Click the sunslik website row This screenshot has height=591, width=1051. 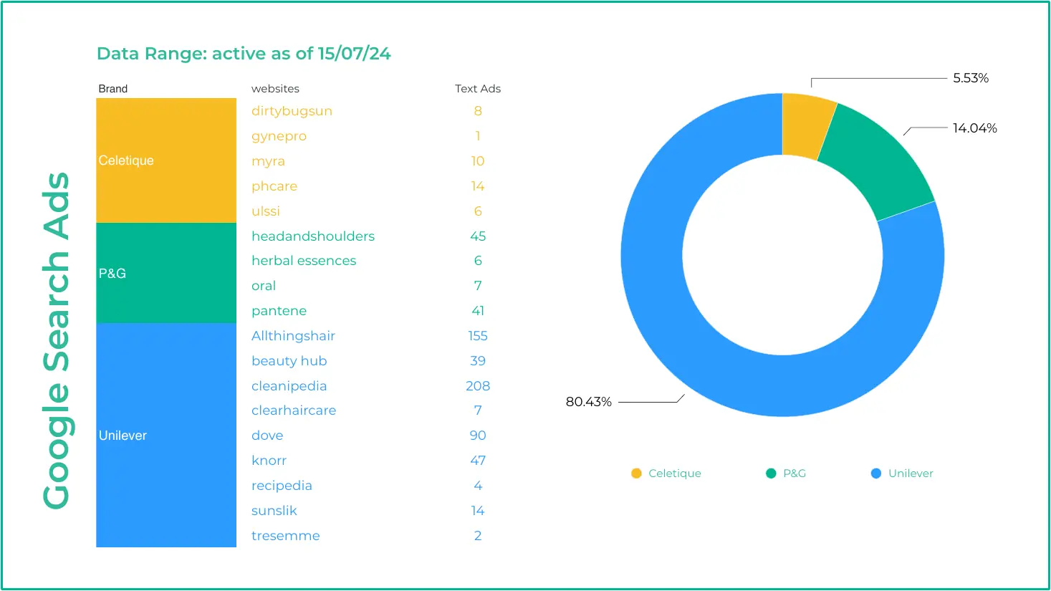coord(274,511)
